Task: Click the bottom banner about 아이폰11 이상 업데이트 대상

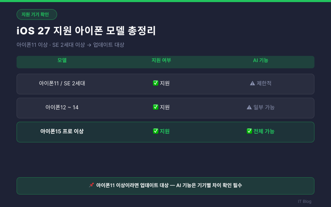Action: point(165,186)
